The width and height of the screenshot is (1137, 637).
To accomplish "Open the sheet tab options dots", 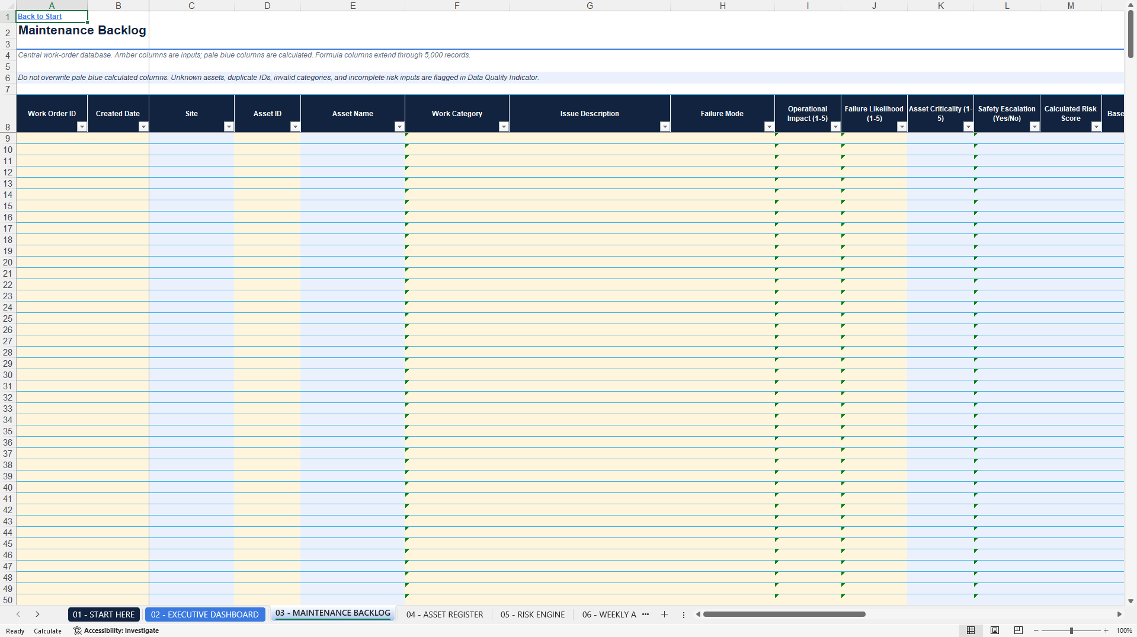I will pos(684,614).
